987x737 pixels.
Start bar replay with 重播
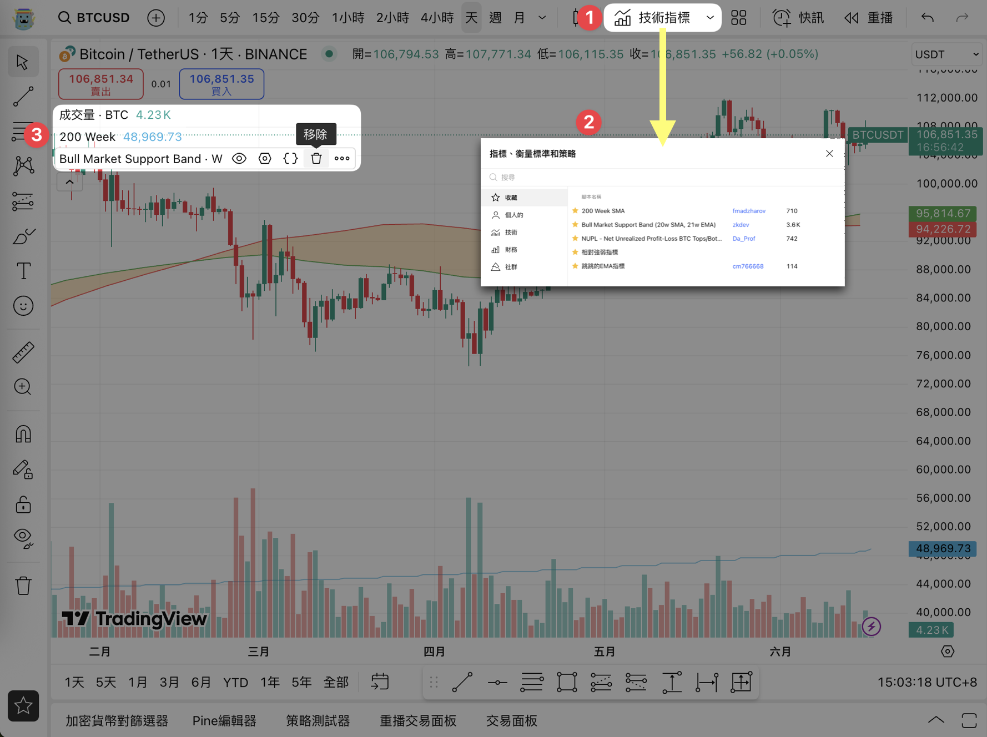(x=869, y=18)
